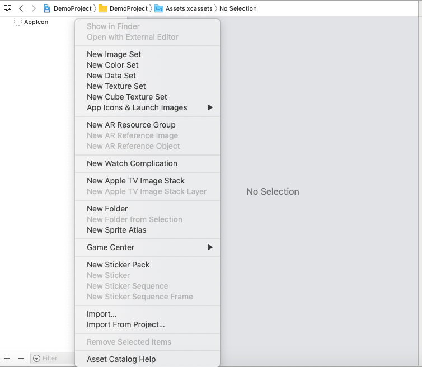Choose New Color Set
Image resolution: width=422 pixels, height=367 pixels.
148,65
